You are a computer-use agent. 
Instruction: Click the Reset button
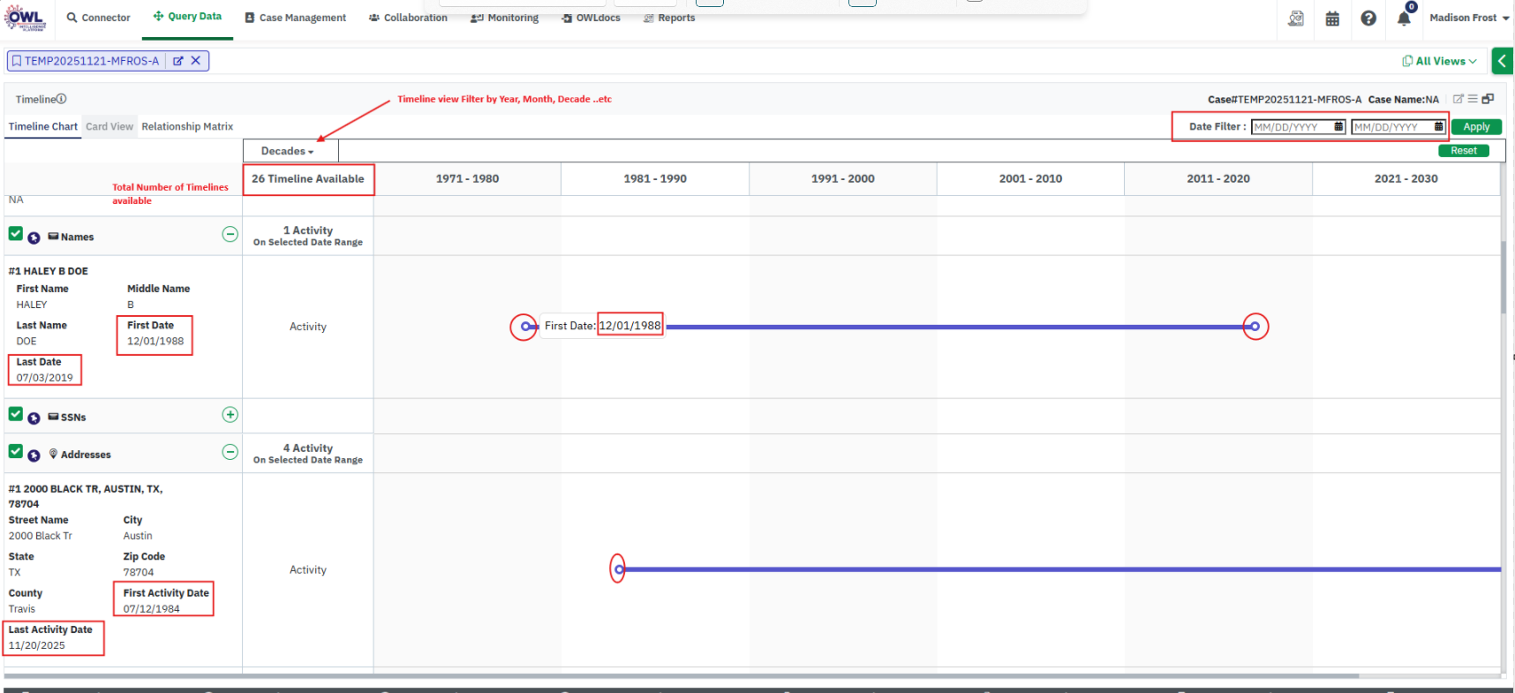click(x=1463, y=151)
